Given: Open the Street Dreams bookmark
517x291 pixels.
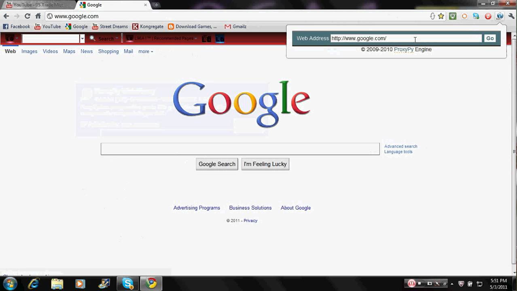Looking at the screenshot, I should point(110,26).
